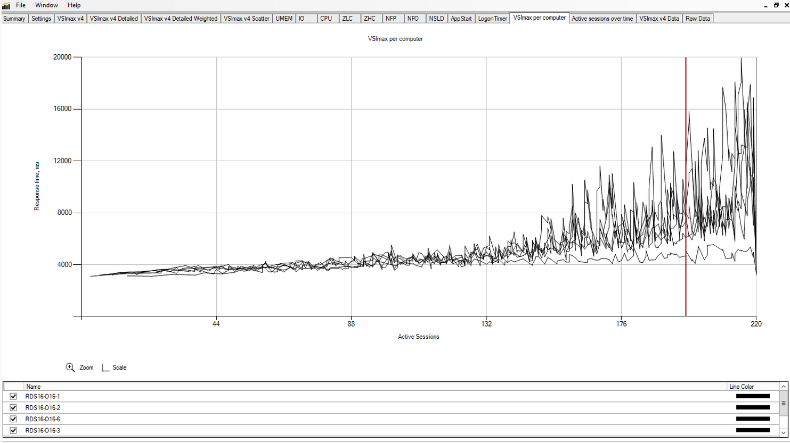
Task: Open the Help menu
Action: pyautogui.click(x=74, y=5)
